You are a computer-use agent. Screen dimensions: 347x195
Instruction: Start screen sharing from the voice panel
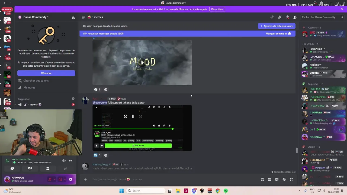pyautogui.click(x=30, y=168)
